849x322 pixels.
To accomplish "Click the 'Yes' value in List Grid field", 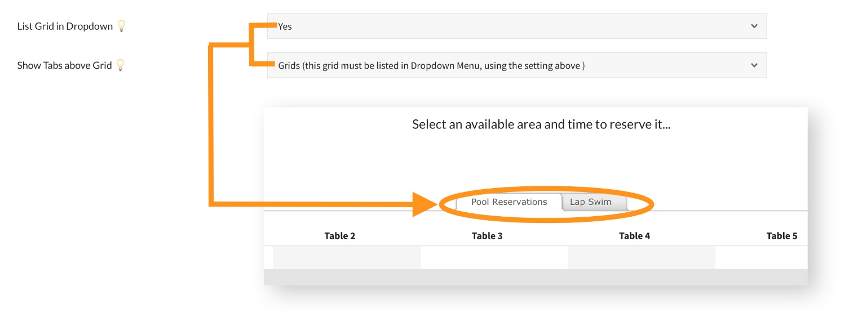I will [285, 26].
